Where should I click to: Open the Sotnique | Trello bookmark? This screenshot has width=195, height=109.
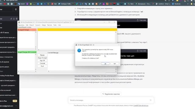pyautogui.click(x=64, y=4)
